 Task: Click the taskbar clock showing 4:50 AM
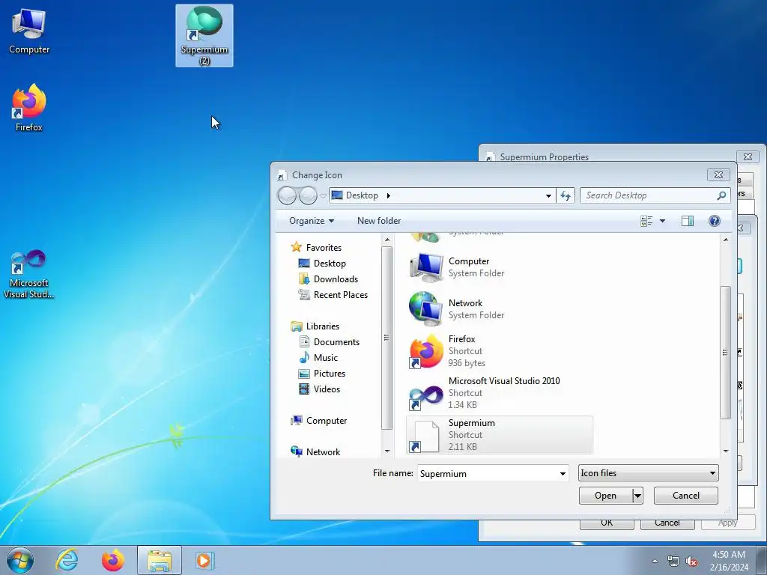tap(728, 561)
